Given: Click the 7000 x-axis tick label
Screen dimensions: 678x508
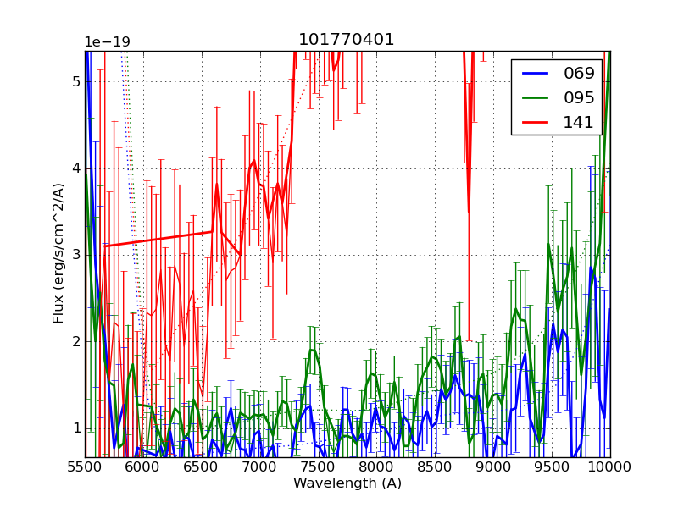Looking at the screenshot, I should pyautogui.click(x=260, y=467).
